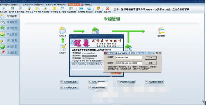The width and height of the screenshot is (206, 105).
Task: Click the green house icon beside the 冠森 banner
Action: click(x=128, y=48)
